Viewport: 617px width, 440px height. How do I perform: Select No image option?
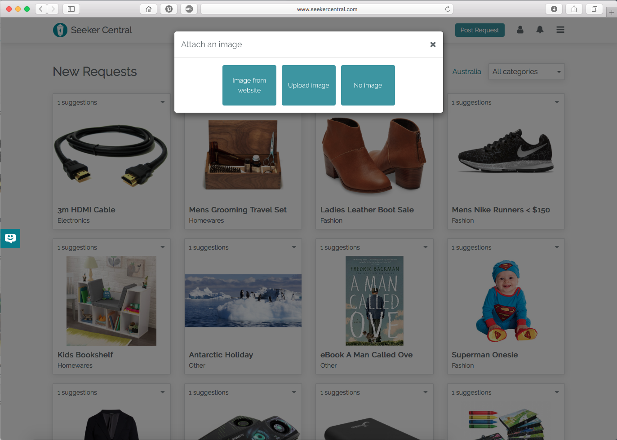(368, 85)
